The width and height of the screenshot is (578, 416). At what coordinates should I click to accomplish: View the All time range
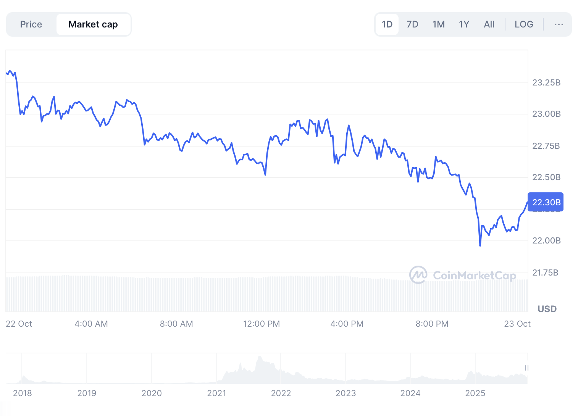point(489,24)
